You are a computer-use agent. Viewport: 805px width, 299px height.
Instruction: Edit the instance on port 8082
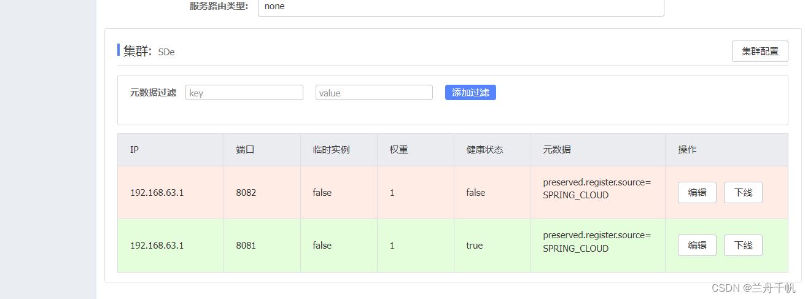click(697, 192)
